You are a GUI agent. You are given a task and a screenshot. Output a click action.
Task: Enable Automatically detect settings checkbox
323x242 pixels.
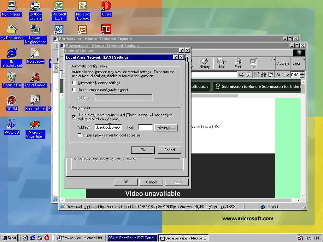pos(74,83)
